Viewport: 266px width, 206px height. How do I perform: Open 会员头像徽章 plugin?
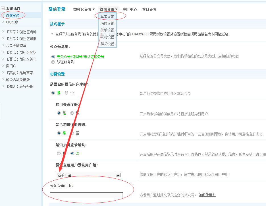pyautogui.click(x=16, y=46)
